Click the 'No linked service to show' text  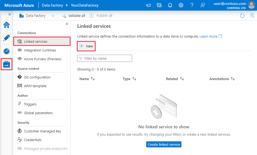tap(164, 127)
